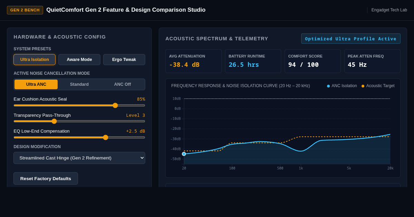The image size is (414, 217).
Task: Click the Hardware & Acoustic Config heading
Action: coord(60,37)
